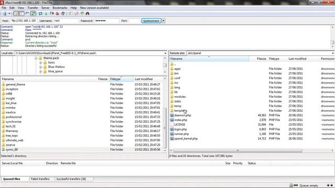Select the 'zpanel_kernel.php' file icon
The image size is (335, 188).
tap(172, 138)
